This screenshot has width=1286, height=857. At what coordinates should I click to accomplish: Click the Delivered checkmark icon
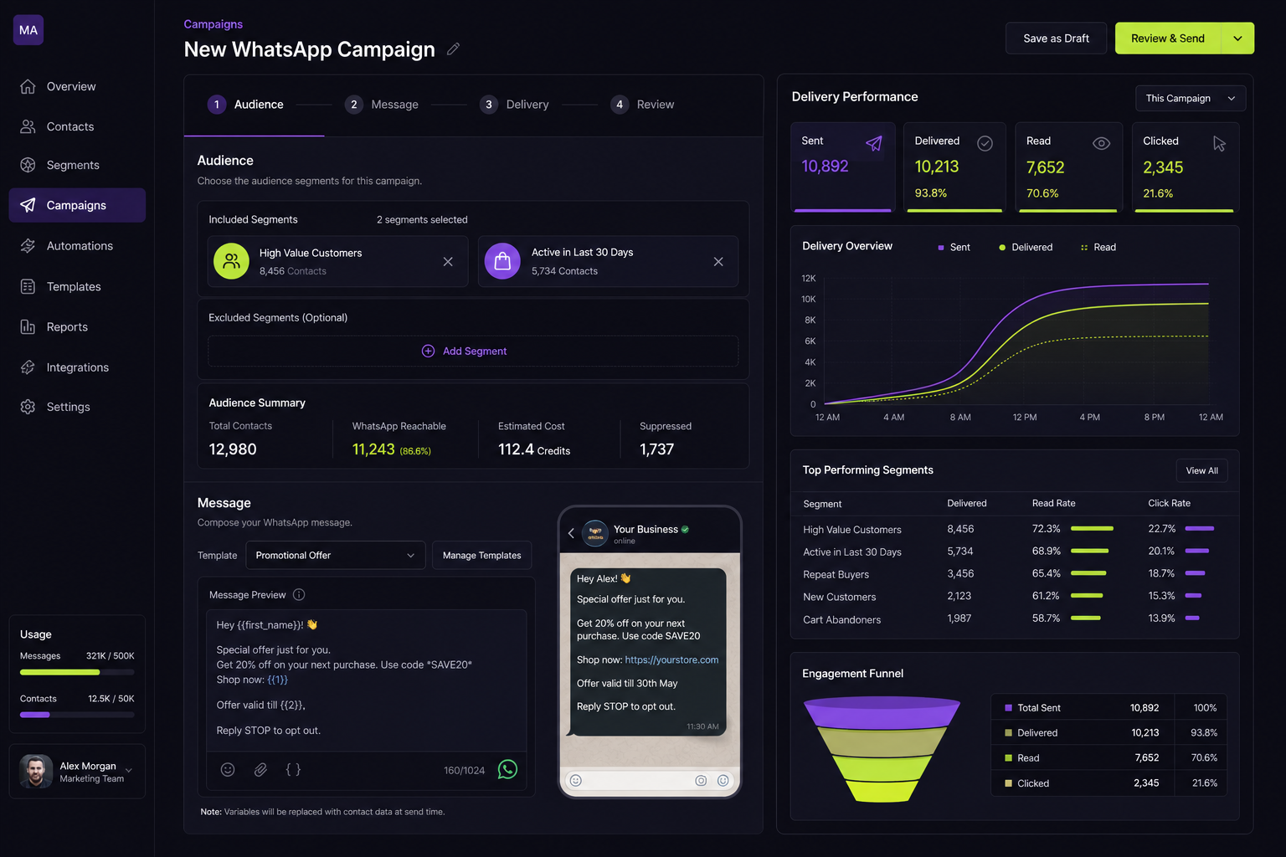pyautogui.click(x=985, y=143)
